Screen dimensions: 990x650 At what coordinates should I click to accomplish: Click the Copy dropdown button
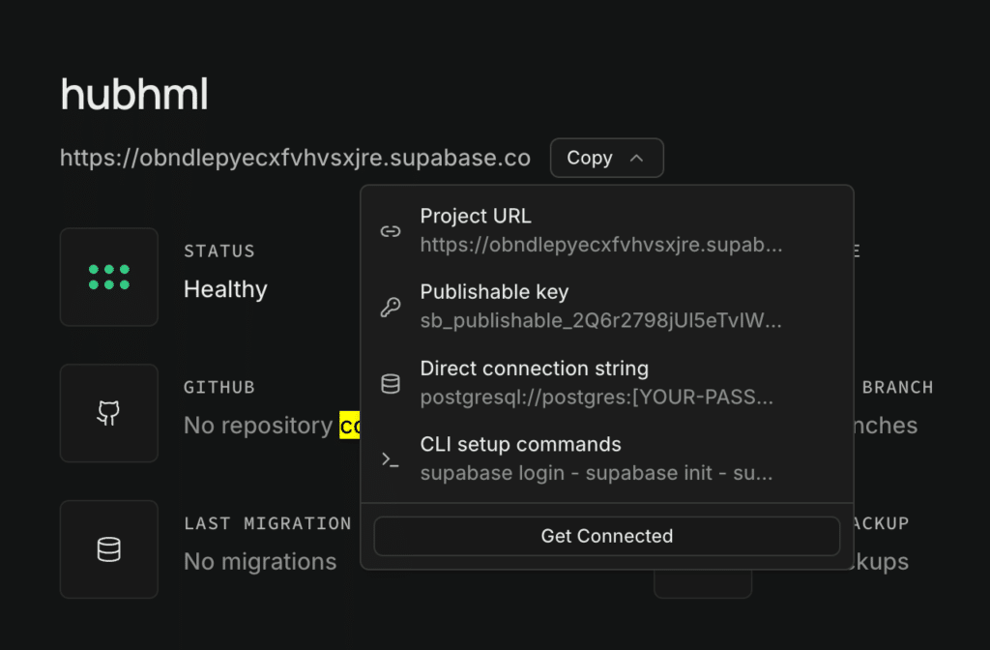point(607,158)
